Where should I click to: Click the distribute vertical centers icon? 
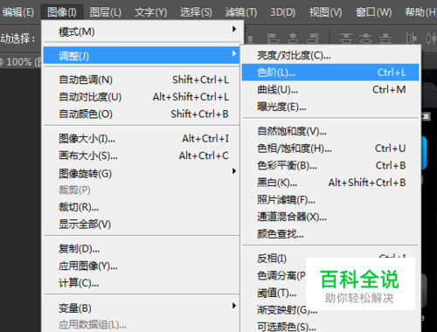tap(365, 38)
